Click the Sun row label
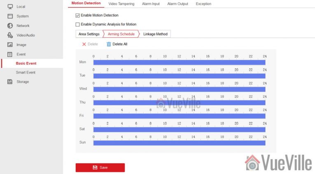315x174 pixels. tap(82, 142)
